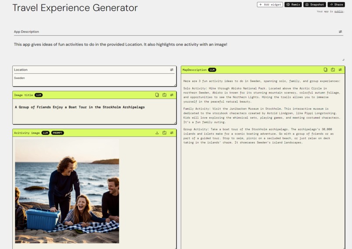The width and height of the screenshot is (352, 249).
Task: Open the public visibility link
Action: (339, 11)
